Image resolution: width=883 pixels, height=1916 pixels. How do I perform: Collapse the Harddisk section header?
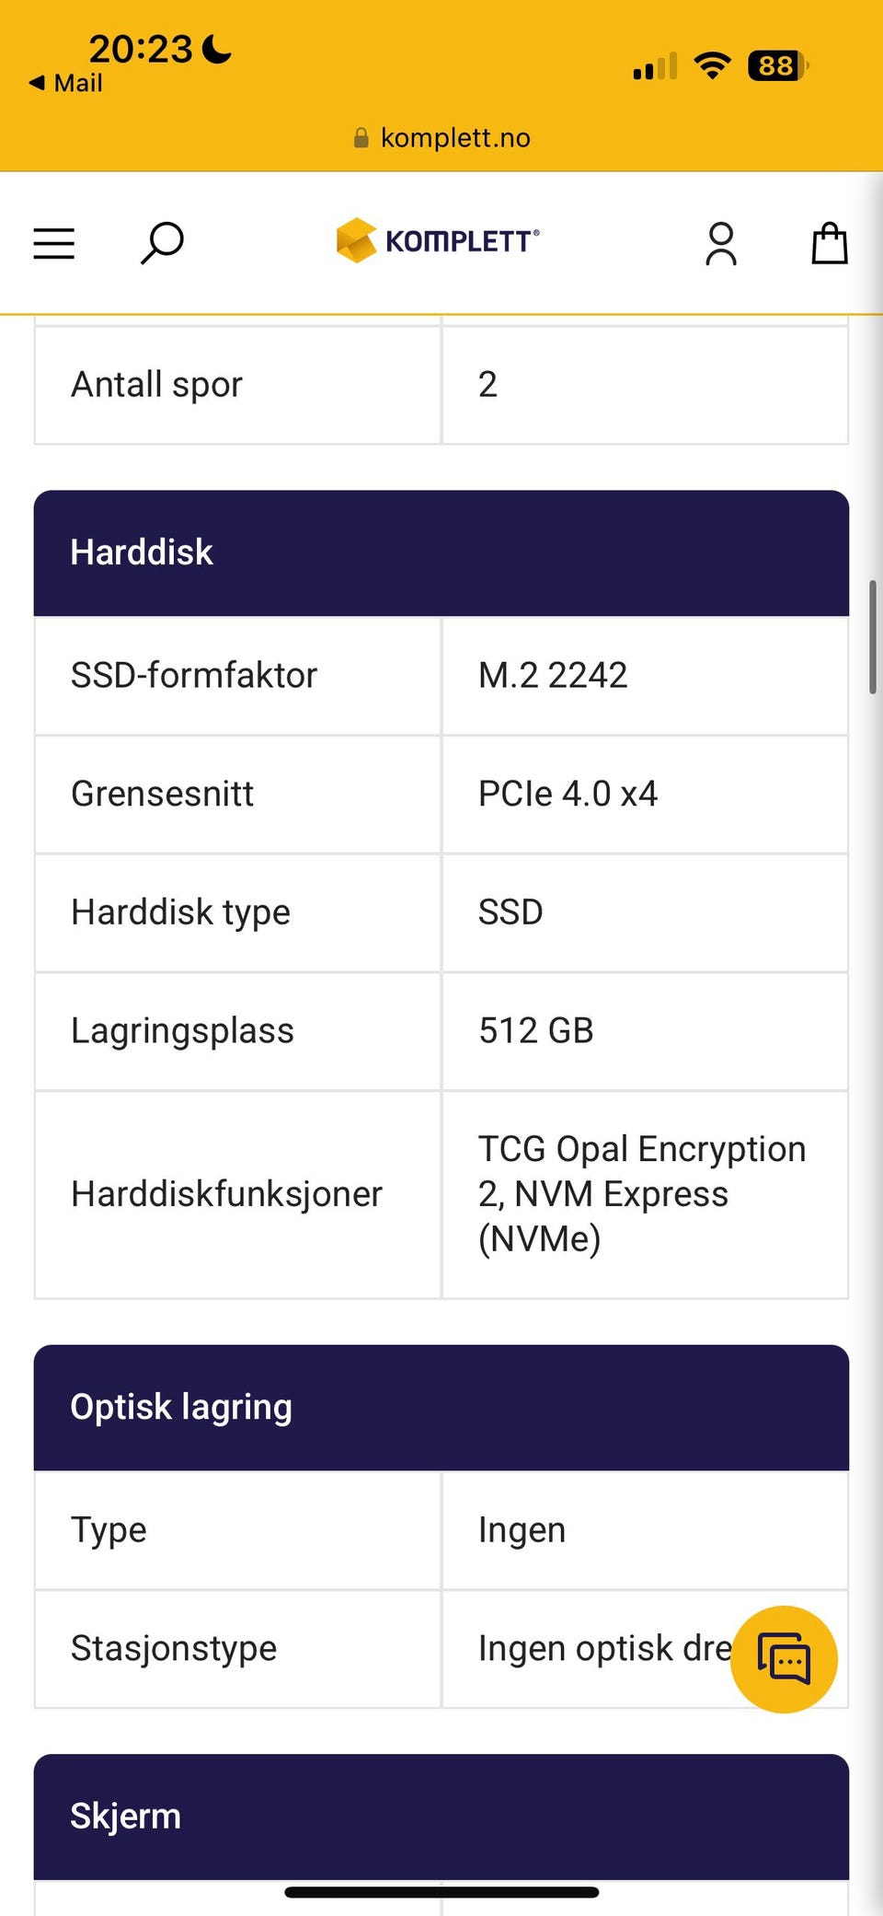pyautogui.click(x=441, y=552)
